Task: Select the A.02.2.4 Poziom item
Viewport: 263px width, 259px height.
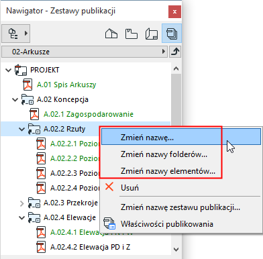Action: (74, 188)
